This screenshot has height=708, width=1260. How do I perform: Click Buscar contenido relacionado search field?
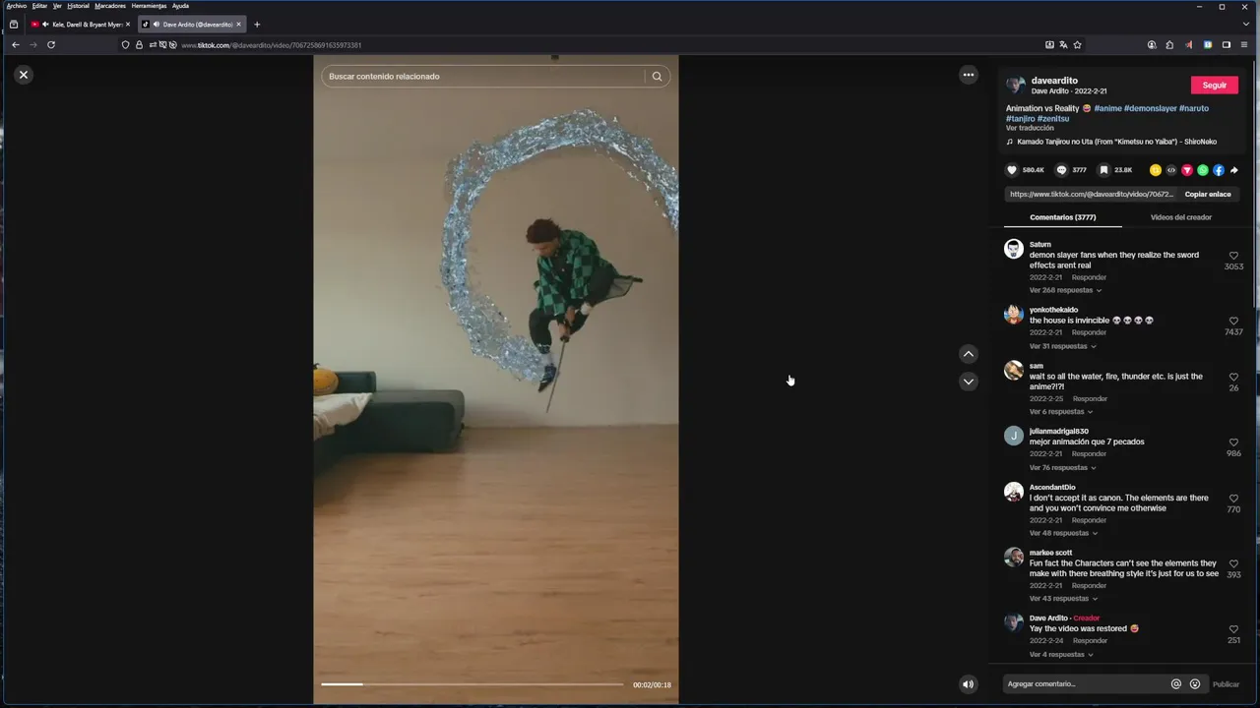(483, 76)
